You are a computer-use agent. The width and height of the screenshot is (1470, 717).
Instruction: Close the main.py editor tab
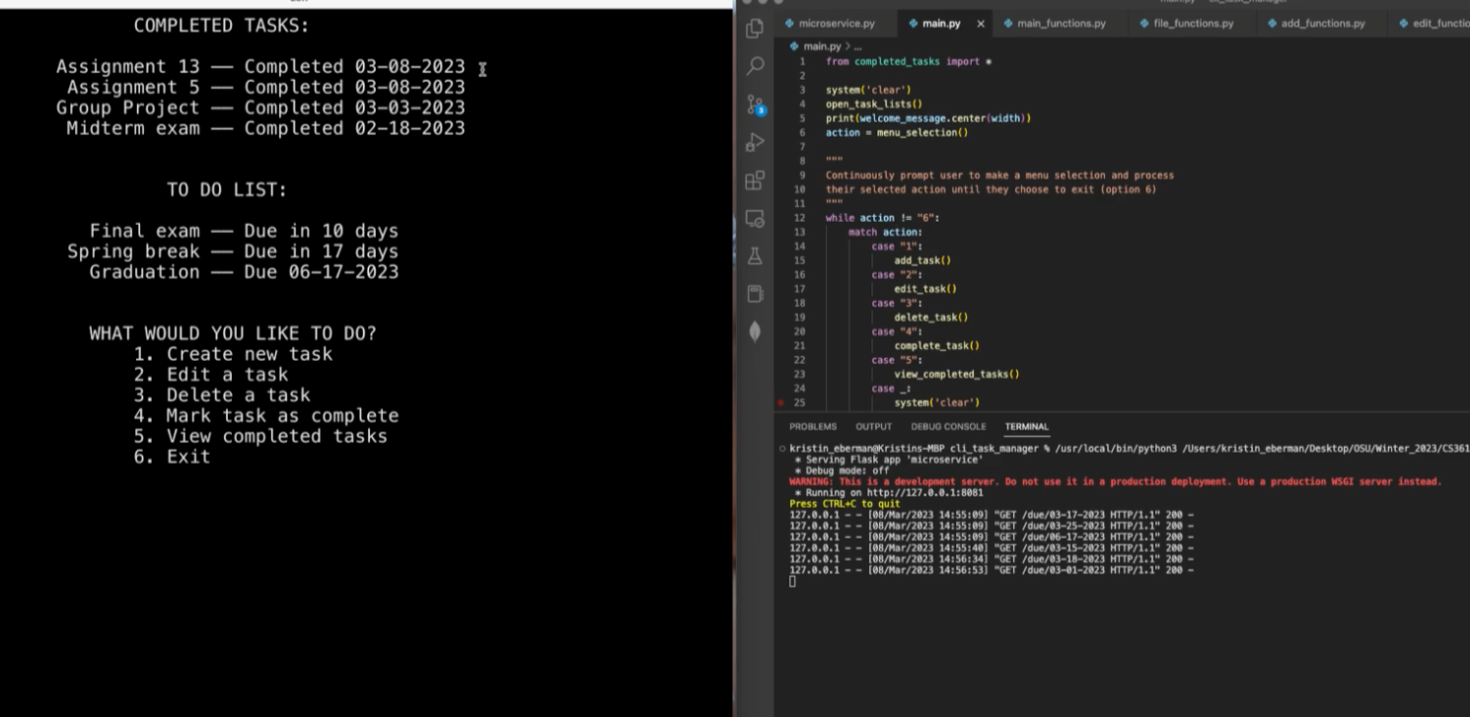click(981, 24)
